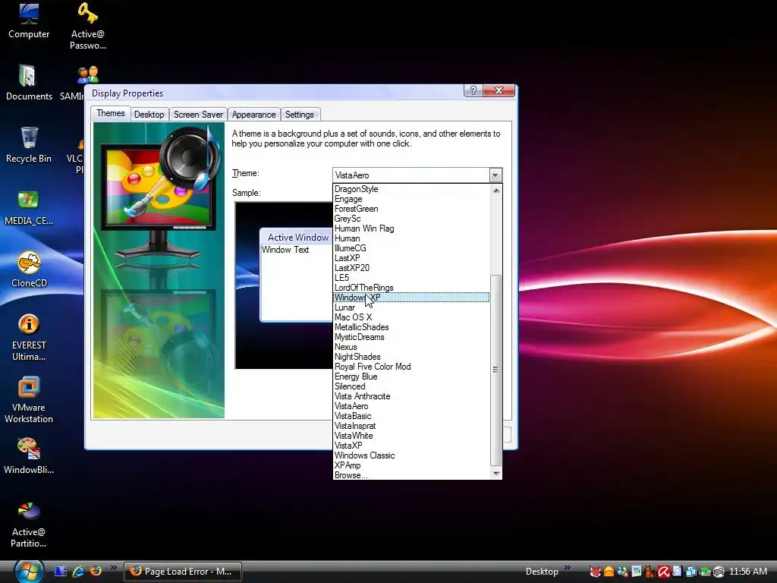Select the MysticDreams theme

[x=411, y=337]
